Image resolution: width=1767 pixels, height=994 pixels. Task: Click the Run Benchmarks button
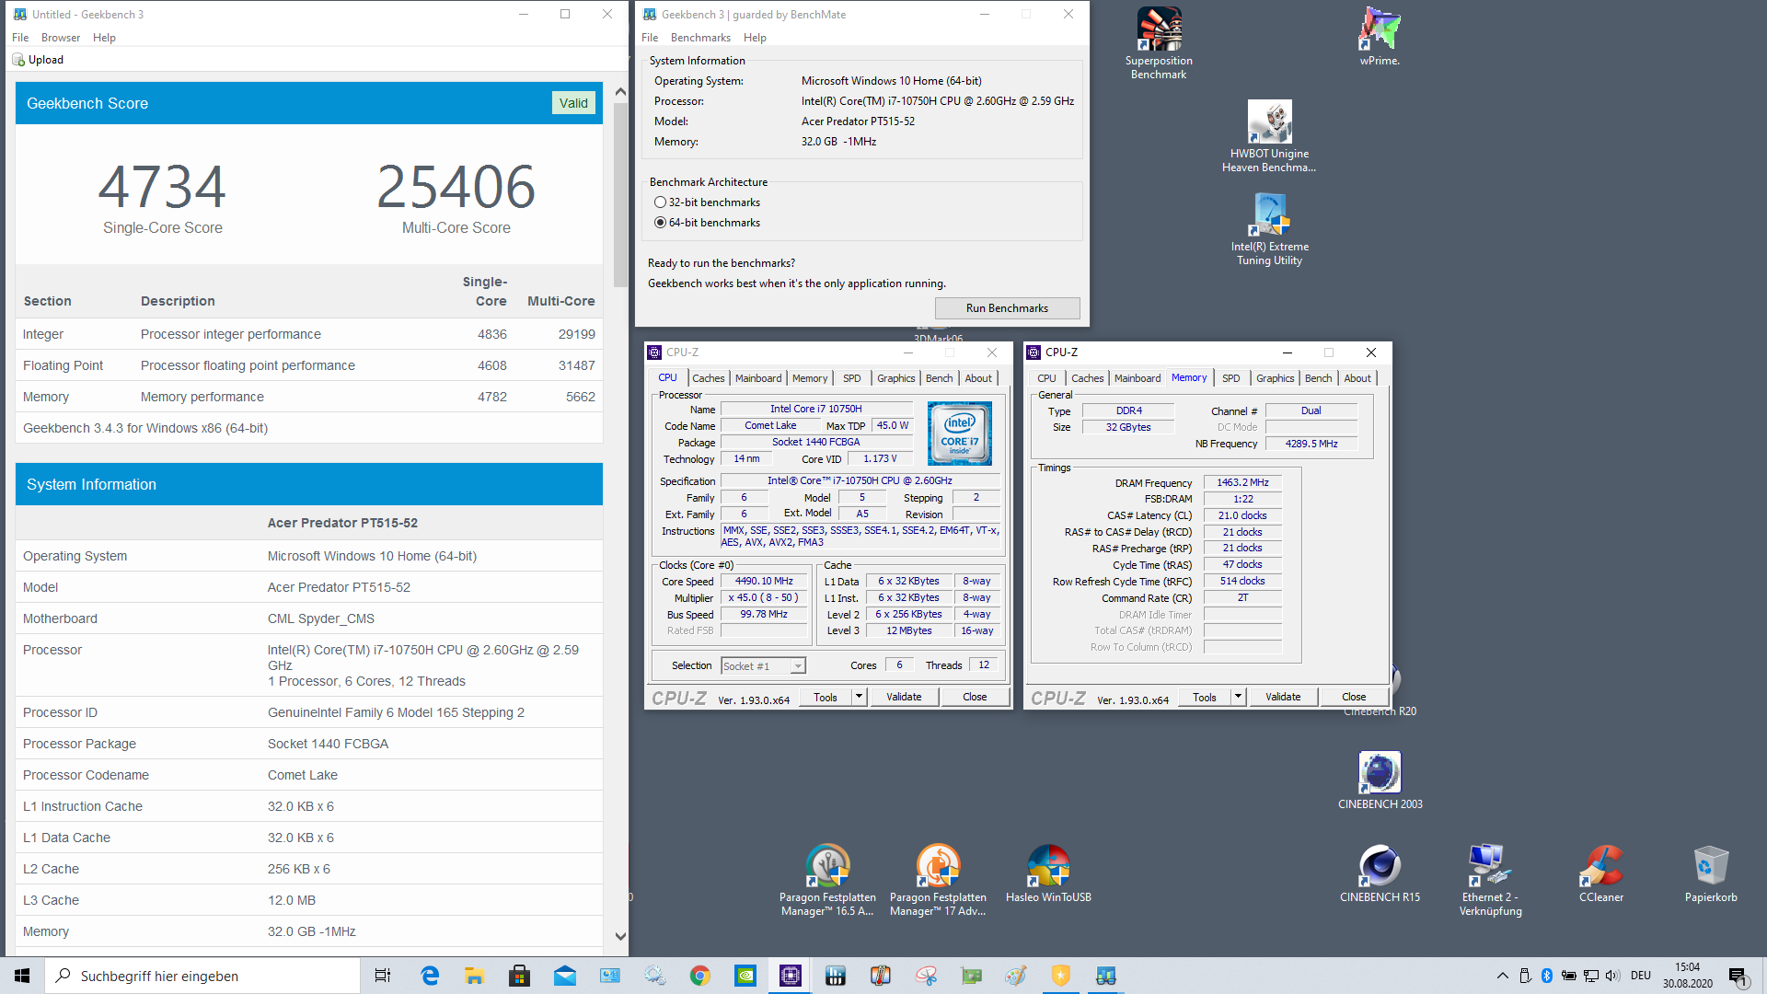(1007, 308)
